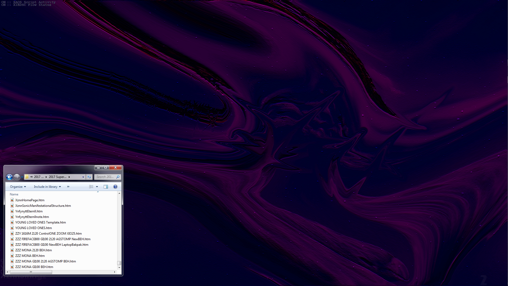Screen dimensions: 508x286
Task: Click the Refresh button beside address bar
Action: tap(89, 177)
